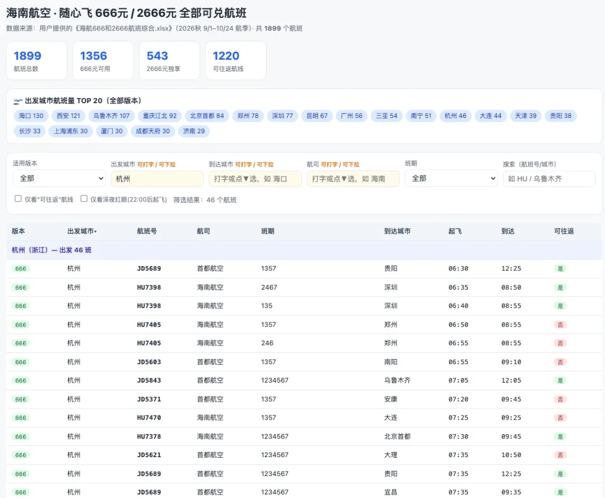Click the 可往返 column header

click(564, 231)
